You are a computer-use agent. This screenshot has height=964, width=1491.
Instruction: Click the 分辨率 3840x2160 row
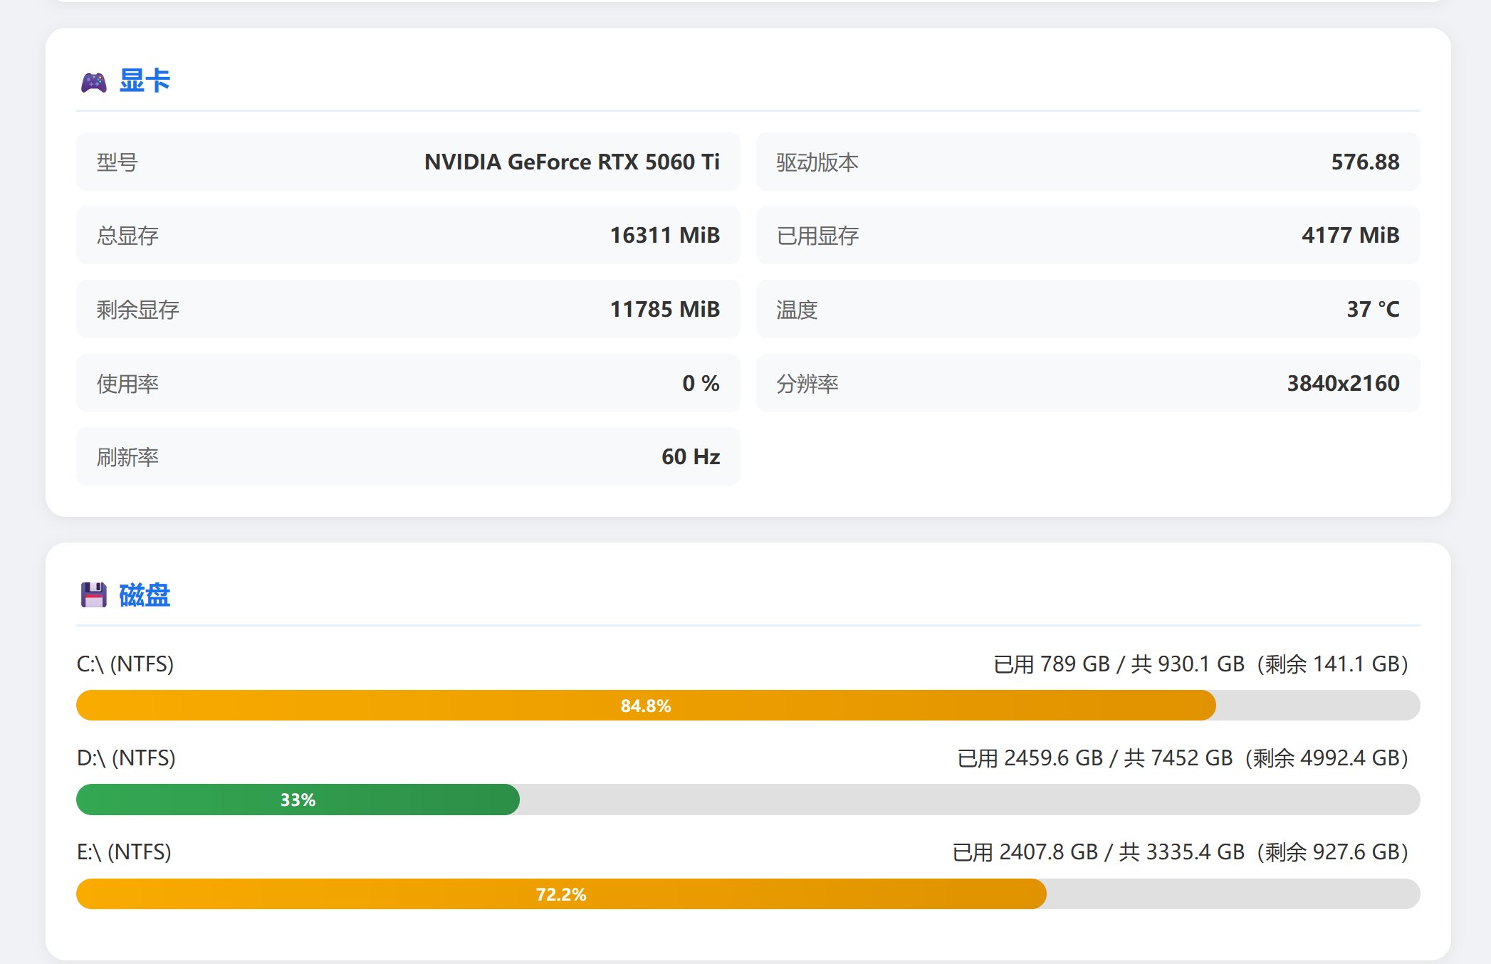(x=1087, y=384)
